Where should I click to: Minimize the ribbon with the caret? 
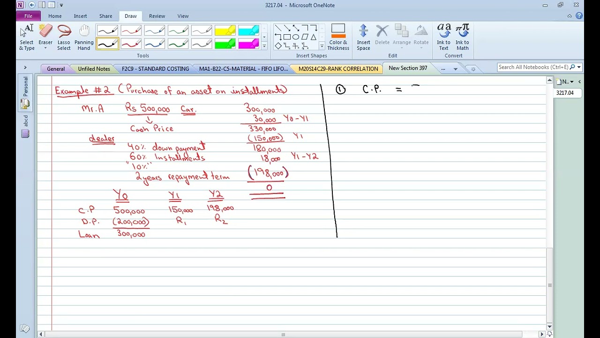(x=570, y=16)
